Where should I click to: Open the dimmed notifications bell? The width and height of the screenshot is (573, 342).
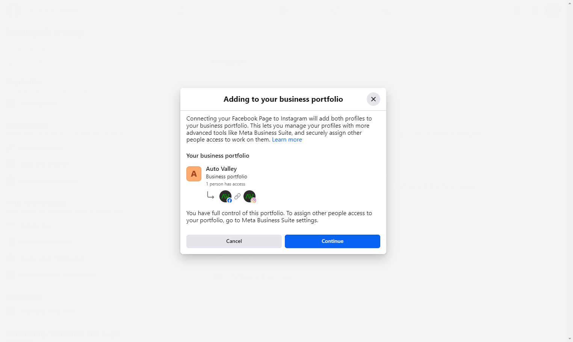[x=535, y=11]
